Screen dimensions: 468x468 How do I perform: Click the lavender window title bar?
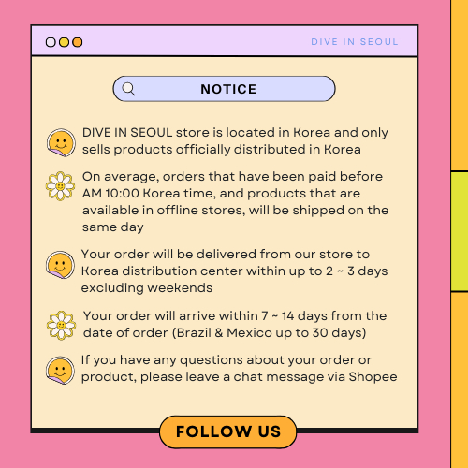[x=225, y=41]
